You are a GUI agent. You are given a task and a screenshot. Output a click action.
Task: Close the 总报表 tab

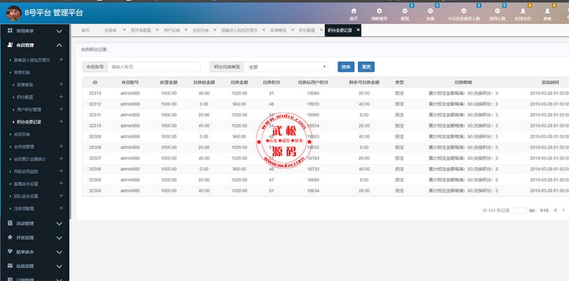(125, 30)
